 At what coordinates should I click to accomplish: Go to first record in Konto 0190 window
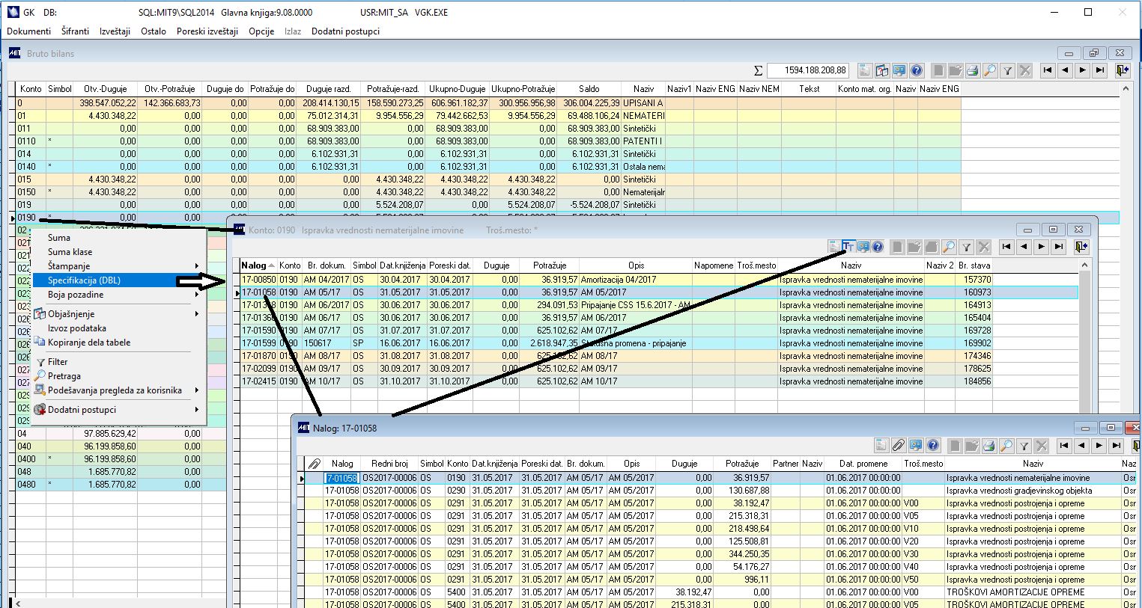click(x=1006, y=246)
